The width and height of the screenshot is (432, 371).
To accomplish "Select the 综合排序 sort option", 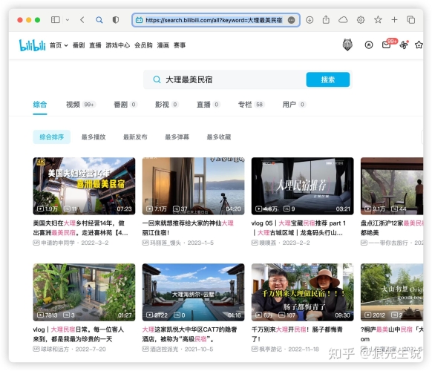I will (52, 137).
